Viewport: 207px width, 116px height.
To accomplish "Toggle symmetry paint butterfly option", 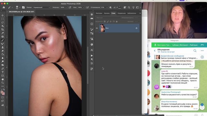I will 125,7.
